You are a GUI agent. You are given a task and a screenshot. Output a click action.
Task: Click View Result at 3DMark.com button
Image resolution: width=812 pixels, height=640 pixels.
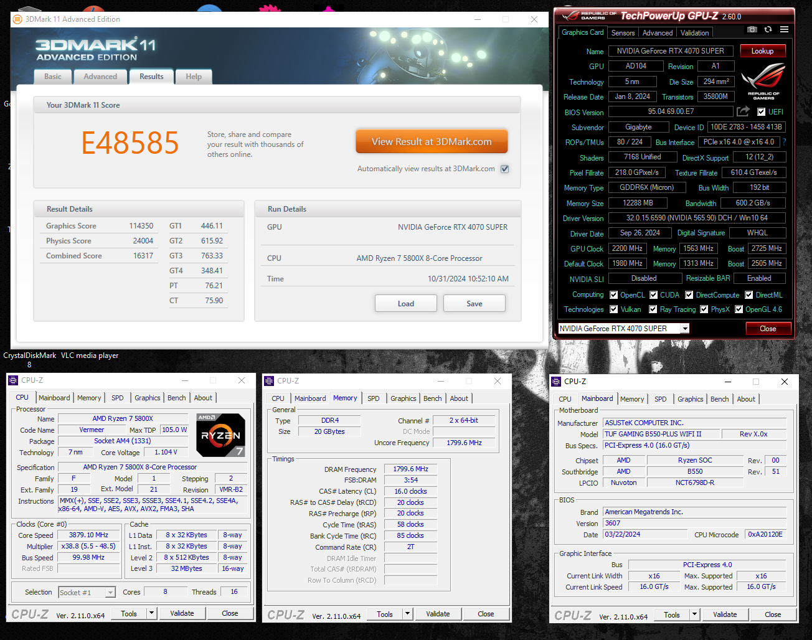coord(432,141)
